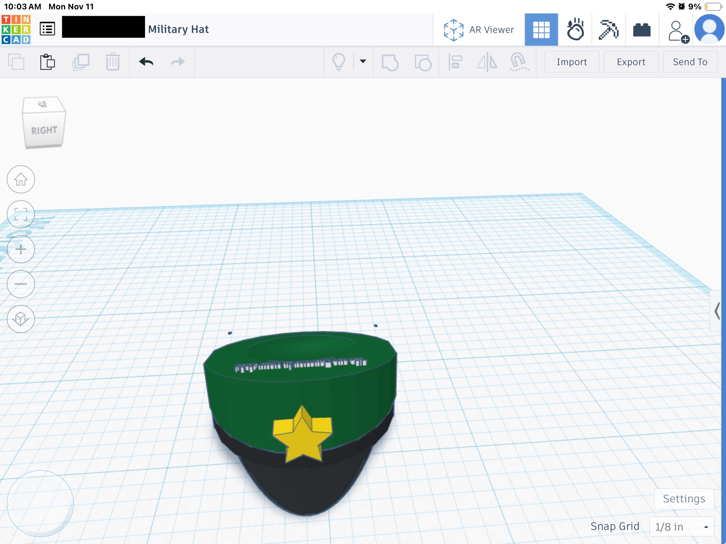Viewport: 726px width, 544px height.
Task: Toggle show all hidden shapes lightbulb
Action: [339, 62]
